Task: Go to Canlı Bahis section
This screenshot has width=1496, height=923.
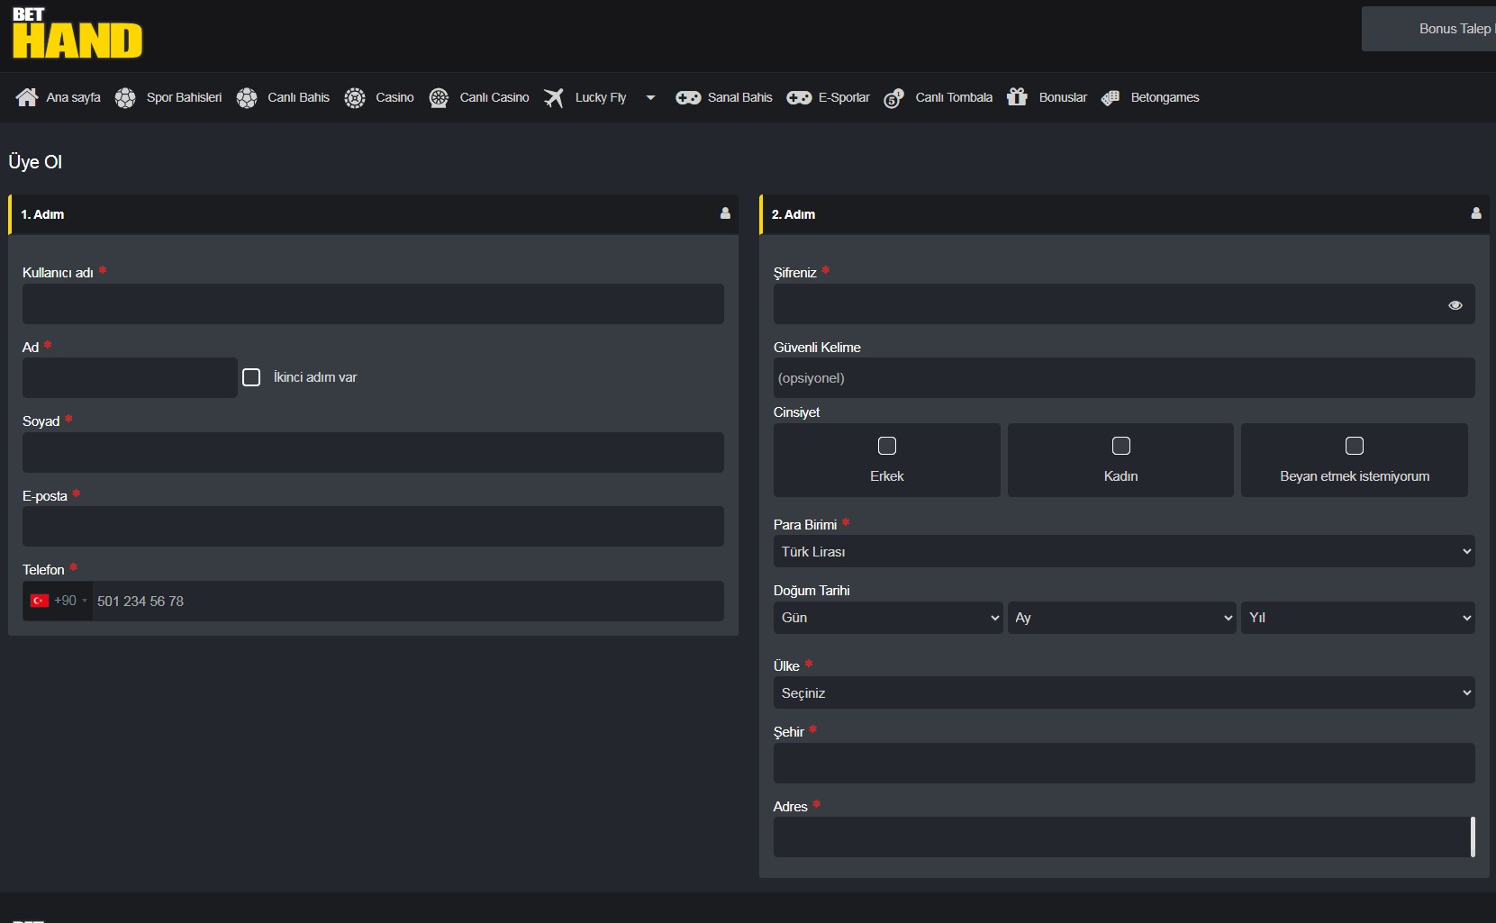Action: tap(298, 97)
